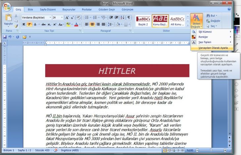The image size is (241, 155).
Task: Toggle underline formatting
Action: [x=35, y=24]
